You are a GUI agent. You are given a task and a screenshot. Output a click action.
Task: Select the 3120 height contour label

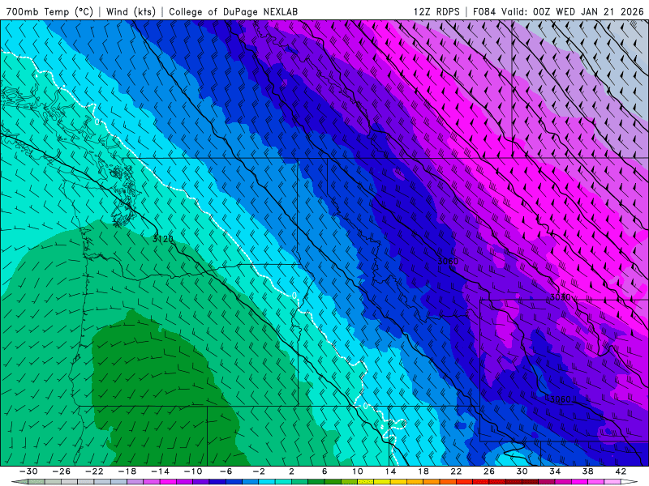coord(163,239)
